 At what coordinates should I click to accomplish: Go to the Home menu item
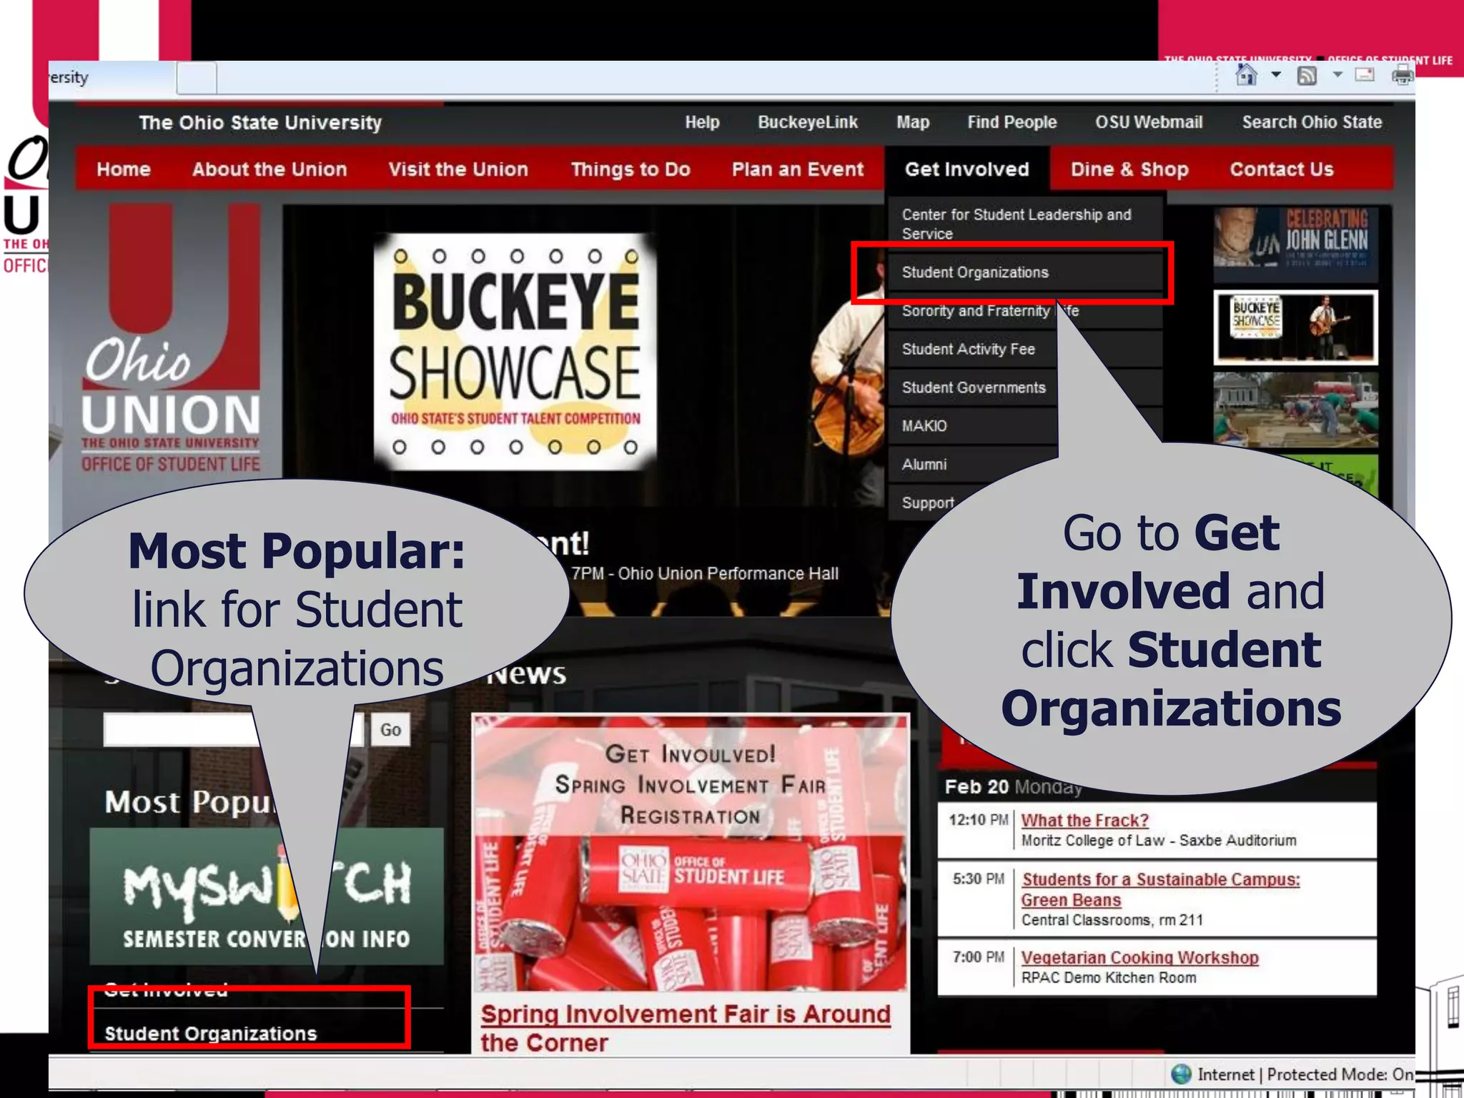click(x=124, y=169)
